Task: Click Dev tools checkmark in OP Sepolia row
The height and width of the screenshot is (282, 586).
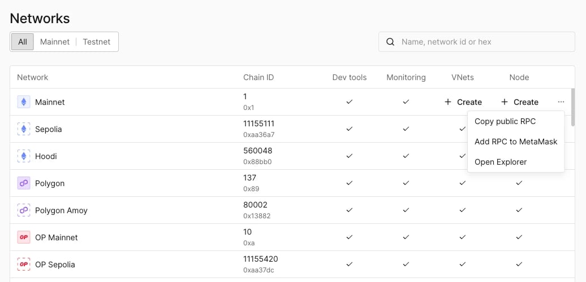Action: click(x=350, y=264)
